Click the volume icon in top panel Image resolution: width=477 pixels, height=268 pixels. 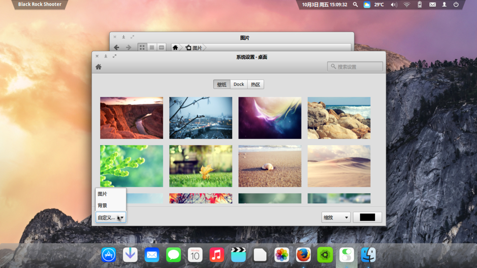coord(394,5)
